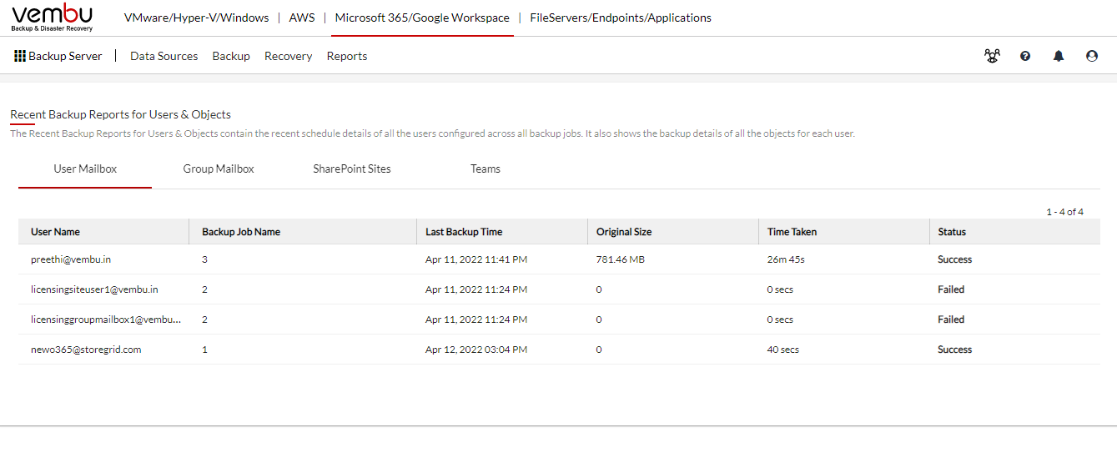Click the 26m 45s time taken
The image size is (1117, 473).
coord(786,259)
